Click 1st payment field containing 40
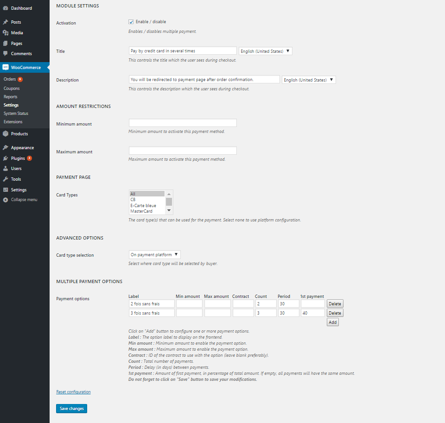The image size is (445, 423). coord(313,313)
